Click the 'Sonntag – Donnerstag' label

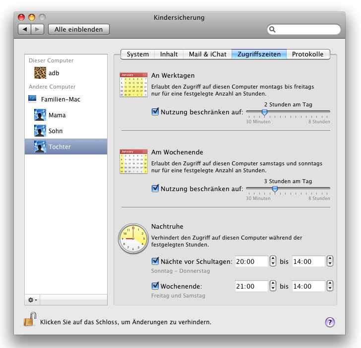[180, 271]
